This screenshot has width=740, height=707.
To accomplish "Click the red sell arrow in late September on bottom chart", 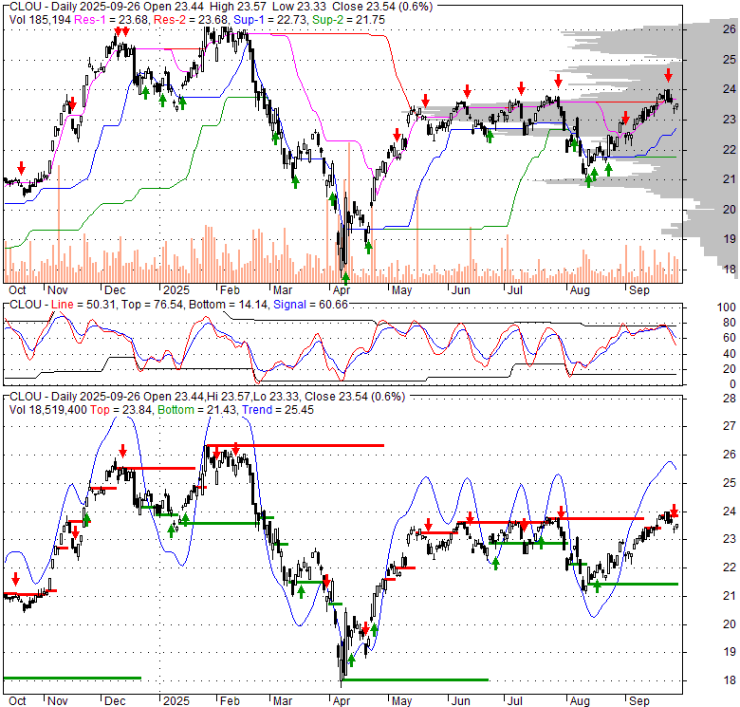I will pyautogui.click(x=674, y=511).
